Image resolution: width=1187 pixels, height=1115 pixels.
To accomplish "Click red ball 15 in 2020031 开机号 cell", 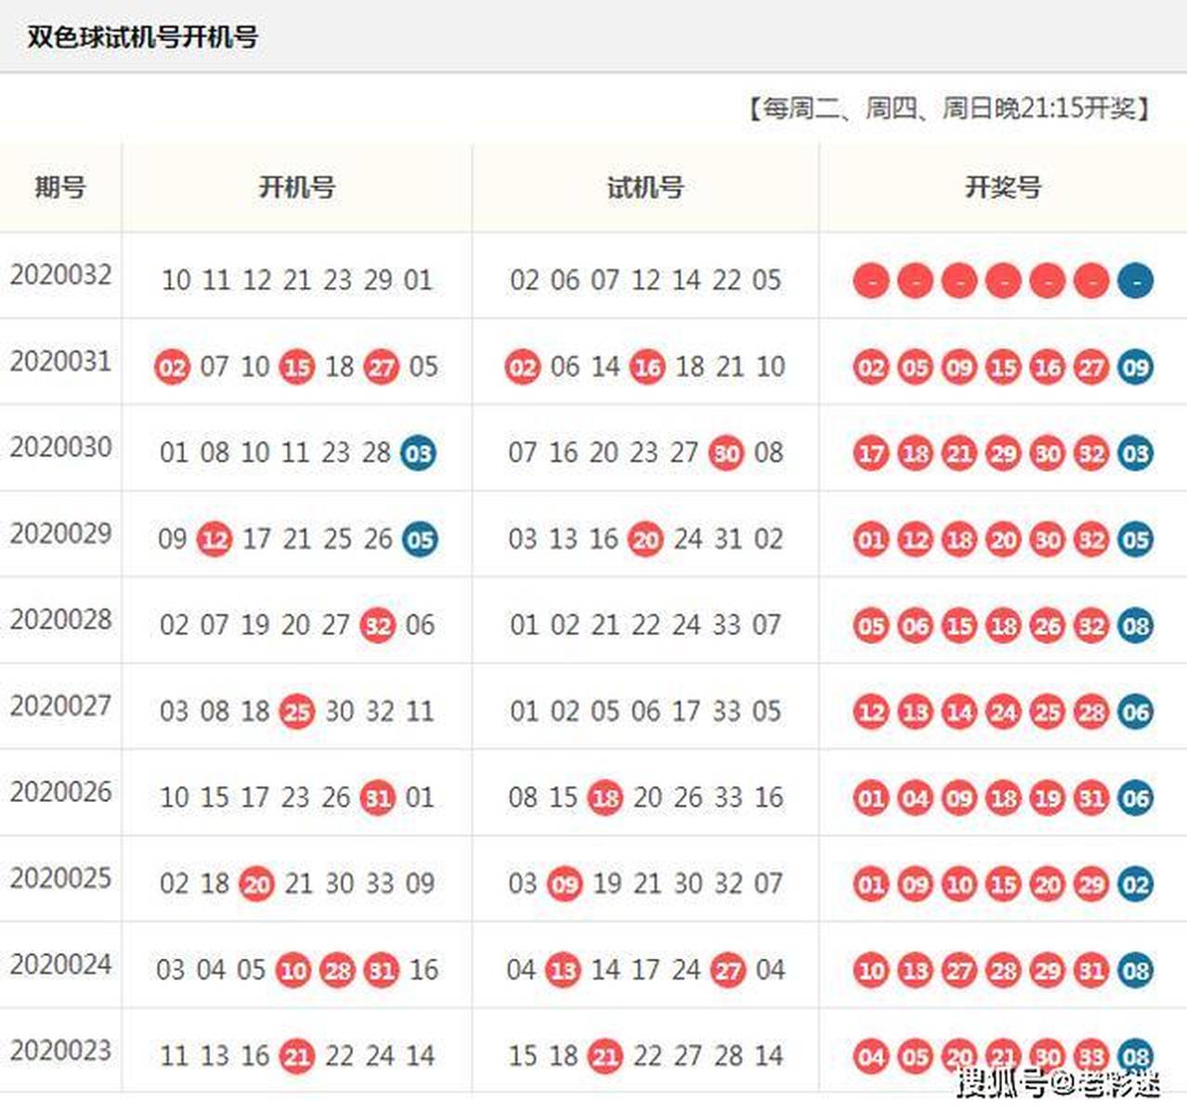I will coord(297,367).
